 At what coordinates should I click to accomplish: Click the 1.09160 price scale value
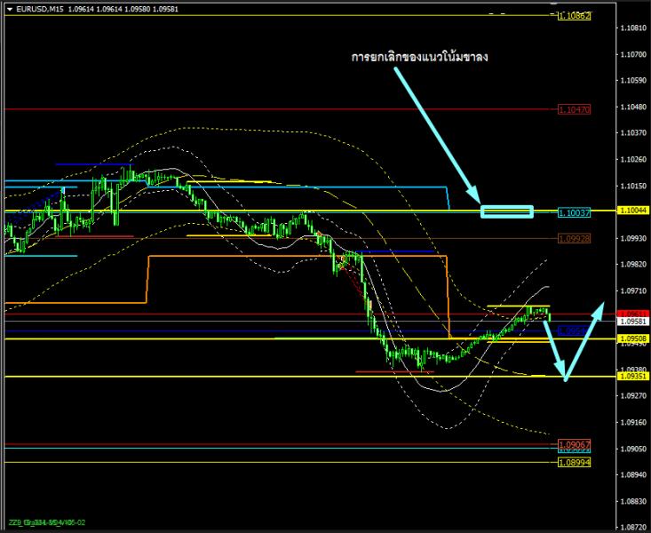pos(633,422)
